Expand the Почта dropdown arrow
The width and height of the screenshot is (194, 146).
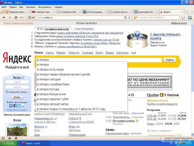pos(23,77)
